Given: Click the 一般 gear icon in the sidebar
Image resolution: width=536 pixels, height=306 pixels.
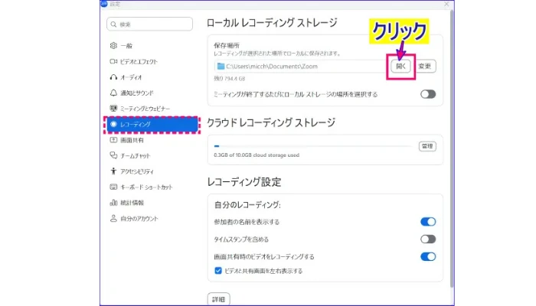Looking at the screenshot, I should click(113, 45).
